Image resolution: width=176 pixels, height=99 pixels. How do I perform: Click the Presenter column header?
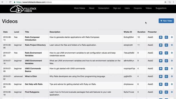pyautogui.click(x=152, y=32)
